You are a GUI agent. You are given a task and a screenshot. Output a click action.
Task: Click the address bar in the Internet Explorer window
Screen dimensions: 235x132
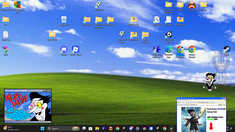200,105
